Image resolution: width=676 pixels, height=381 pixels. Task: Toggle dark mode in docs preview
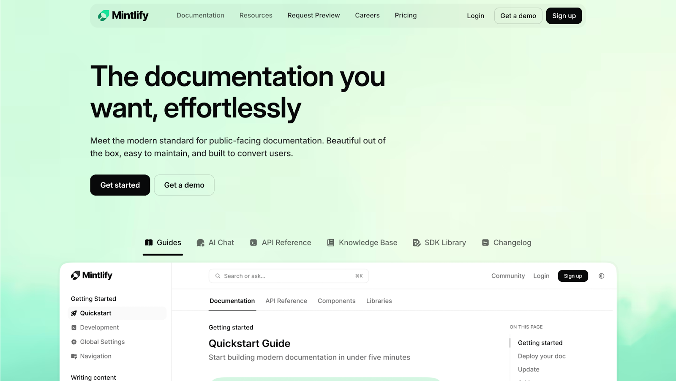pos(601,276)
